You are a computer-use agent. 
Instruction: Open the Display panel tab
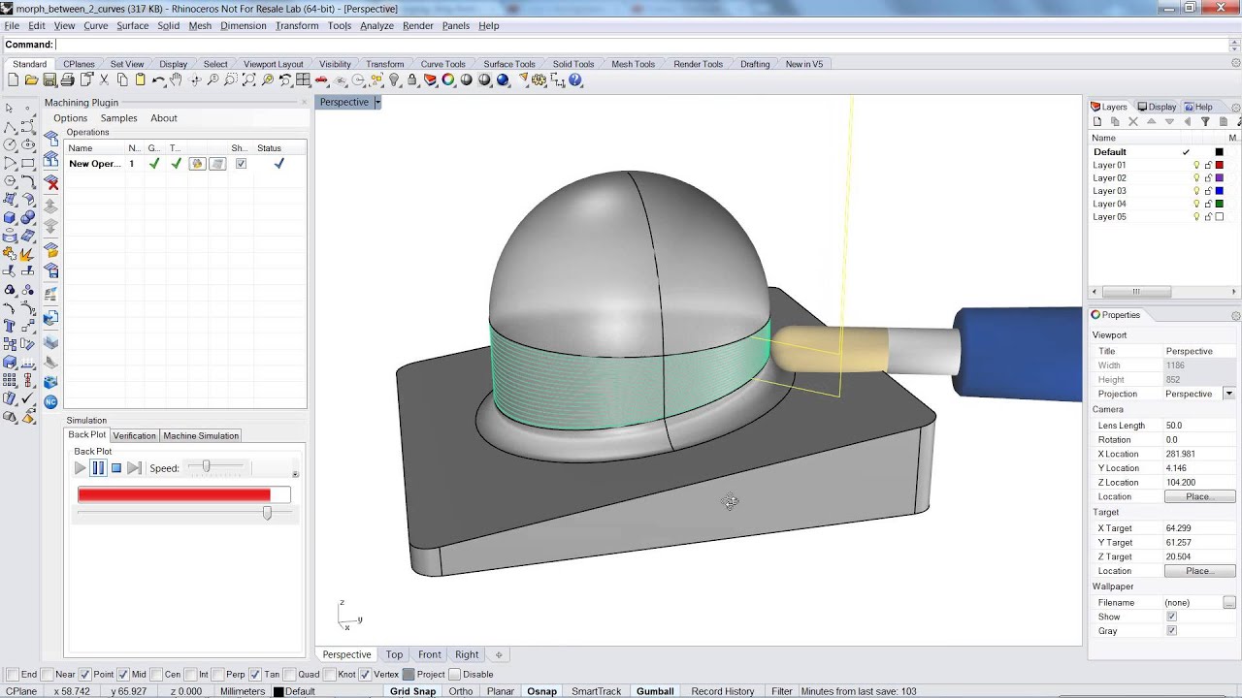tap(1157, 107)
